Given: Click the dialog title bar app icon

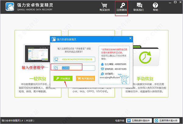Looking at the screenshot, I should pyautogui.click(x=54, y=39).
